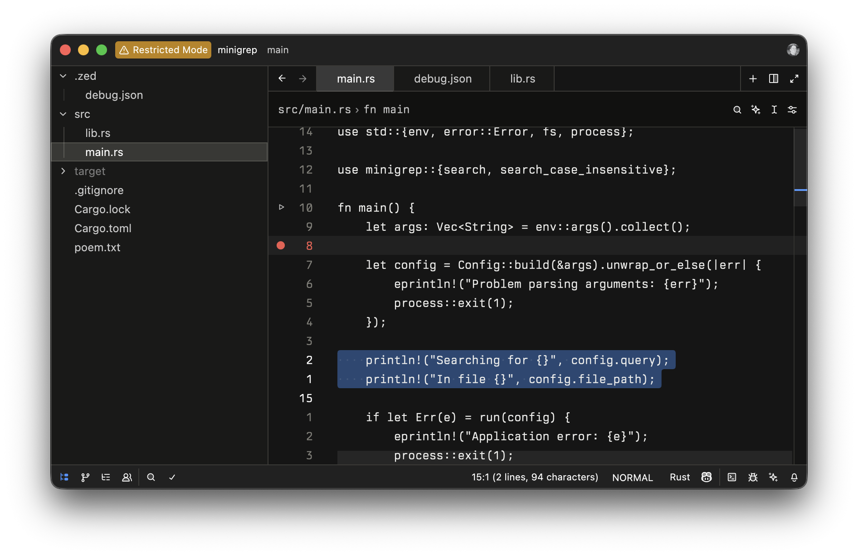Image resolution: width=858 pixels, height=556 pixels.
Task: Go back with the left arrow
Action: [282, 78]
